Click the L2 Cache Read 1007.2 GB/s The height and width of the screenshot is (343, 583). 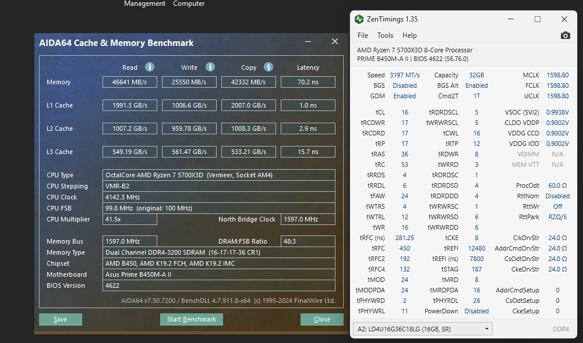[130, 128]
